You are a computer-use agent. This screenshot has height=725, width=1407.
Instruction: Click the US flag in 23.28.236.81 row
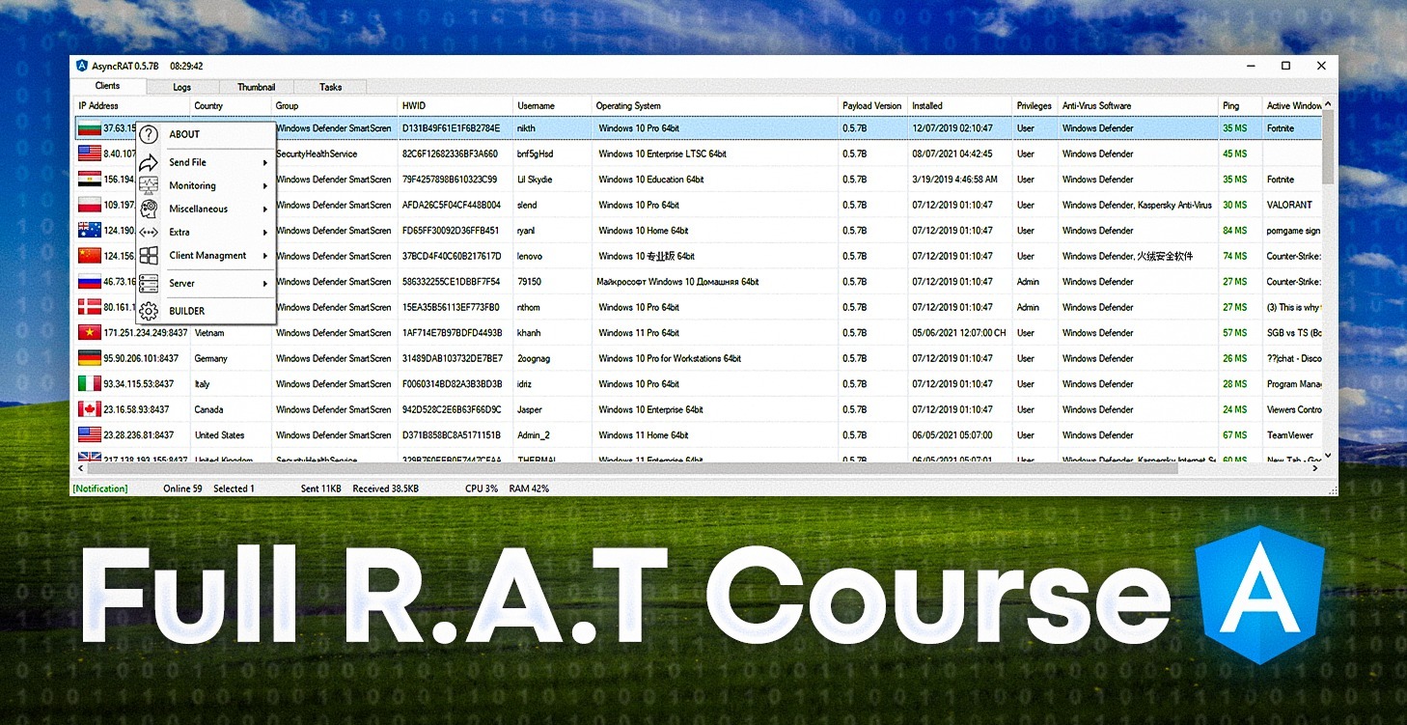[x=90, y=434]
